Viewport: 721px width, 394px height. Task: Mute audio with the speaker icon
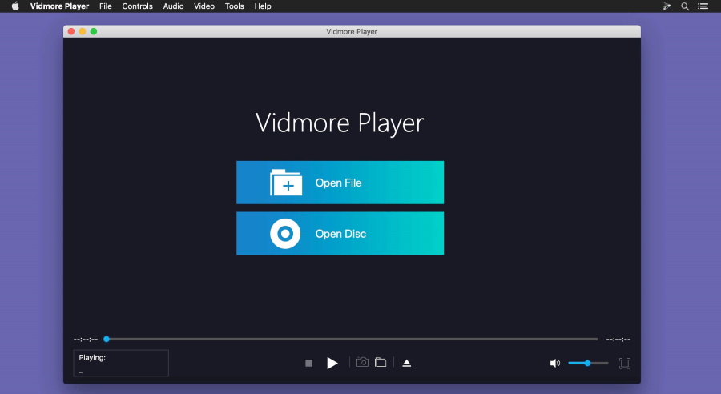555,364
